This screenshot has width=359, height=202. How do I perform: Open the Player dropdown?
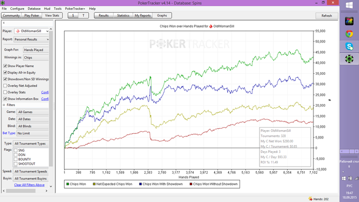tap(31, 31)
